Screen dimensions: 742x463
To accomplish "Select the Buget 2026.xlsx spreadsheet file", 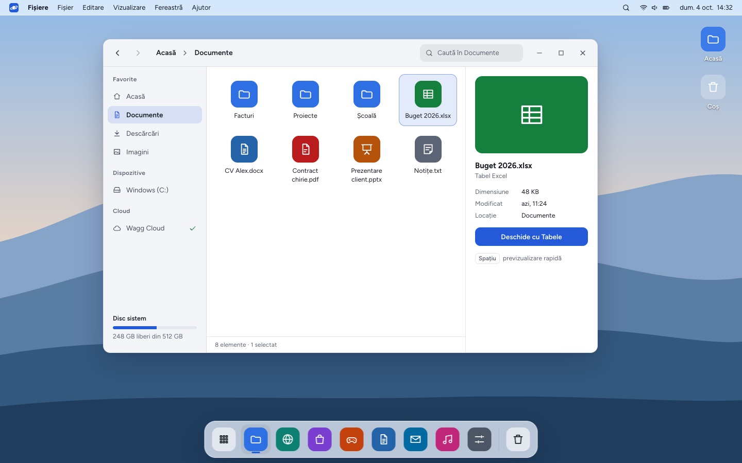I will [x=428, y=100].
